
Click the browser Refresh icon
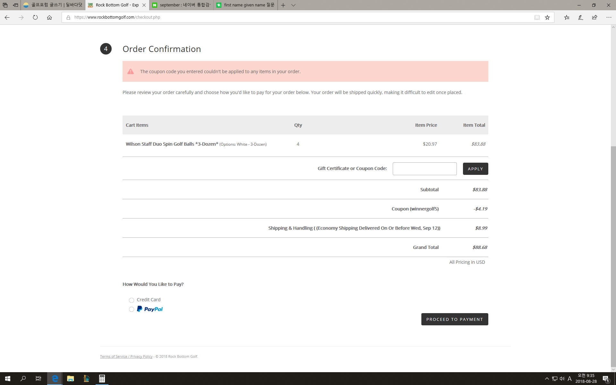(x=35, y=17)
